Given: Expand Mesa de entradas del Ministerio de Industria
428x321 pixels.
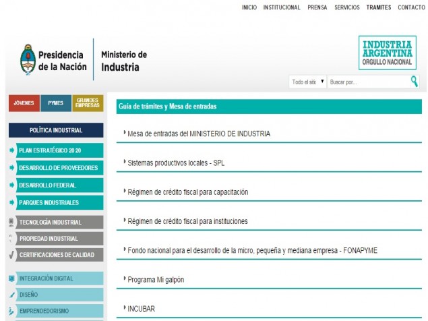Looking at the screenshot, I should 198,134.
